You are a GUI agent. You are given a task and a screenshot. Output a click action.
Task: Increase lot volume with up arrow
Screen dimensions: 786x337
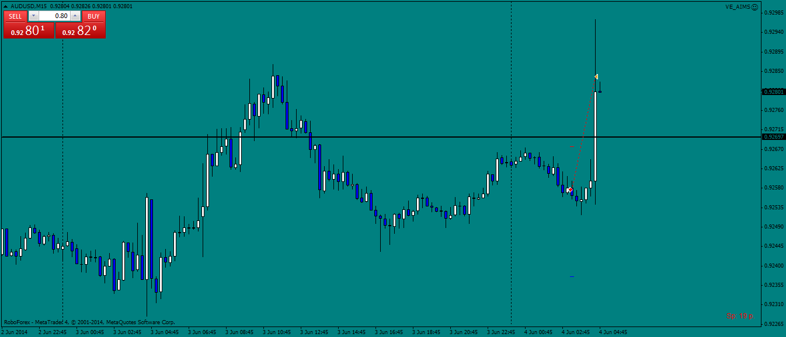pos(75,16)
